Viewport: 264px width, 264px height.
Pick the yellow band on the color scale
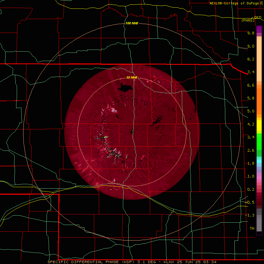click(259, 126)
